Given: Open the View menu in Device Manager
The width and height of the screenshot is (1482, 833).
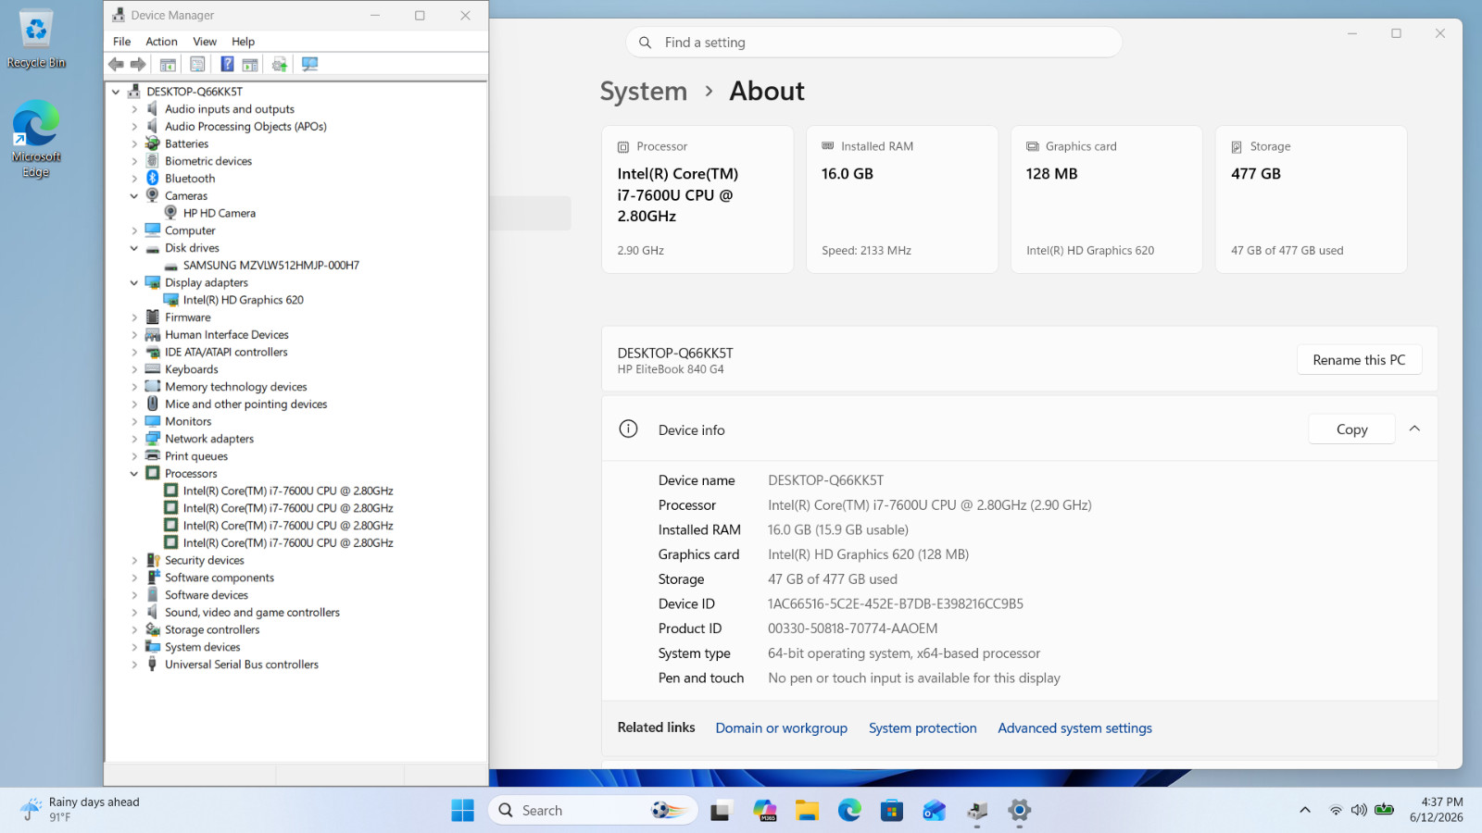Looking at the screenshot, I should pos(205,42).
